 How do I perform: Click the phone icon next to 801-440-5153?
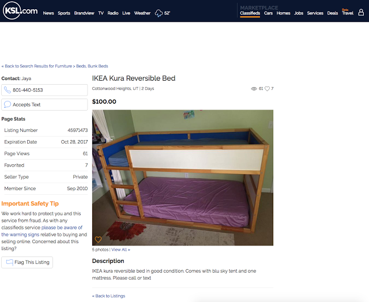pyautogui.click(x=7, y=90)
